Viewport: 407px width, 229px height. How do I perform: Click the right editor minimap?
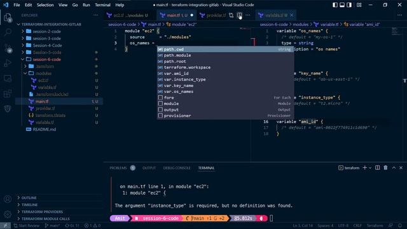[397, 31]
